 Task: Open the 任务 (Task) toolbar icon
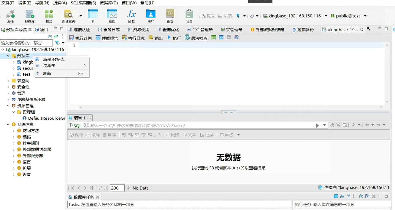click(x=189, y=16)
